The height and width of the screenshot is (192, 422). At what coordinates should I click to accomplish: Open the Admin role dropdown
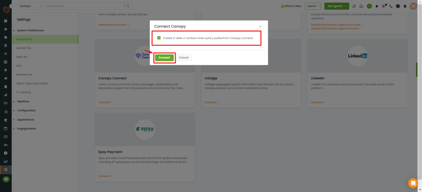(313, 6)
